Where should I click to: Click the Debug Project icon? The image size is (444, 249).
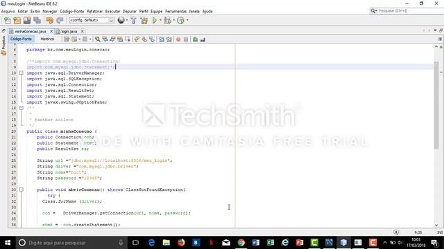point(167,20)
